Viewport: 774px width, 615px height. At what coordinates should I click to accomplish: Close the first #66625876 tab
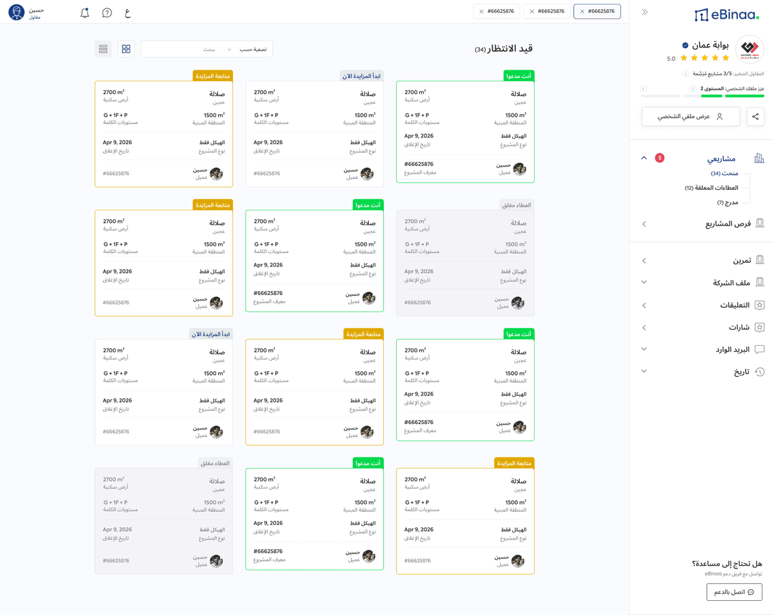pyautogui.click(x=582, y=12)
